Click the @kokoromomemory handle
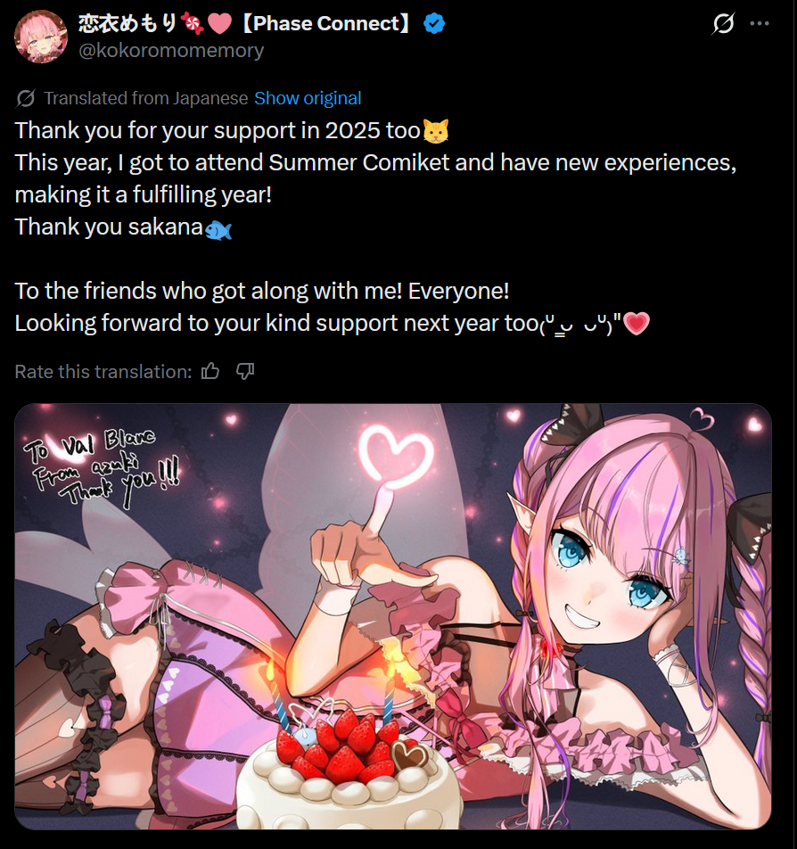 [x=171, y=50]
